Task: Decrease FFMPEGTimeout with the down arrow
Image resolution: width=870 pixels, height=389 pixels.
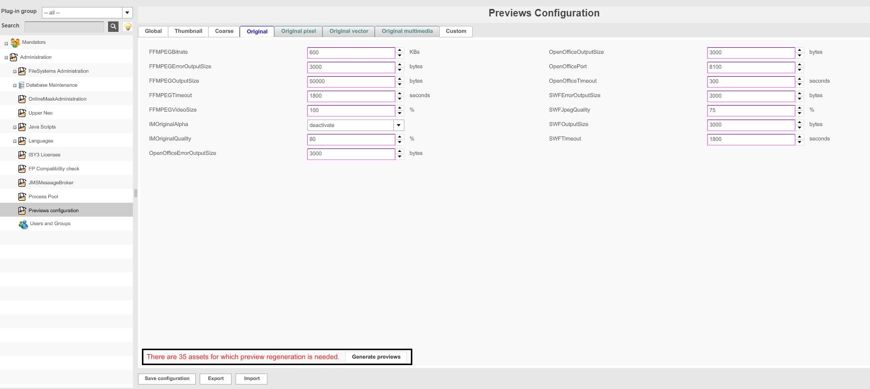Action: [x=400, y=99]
